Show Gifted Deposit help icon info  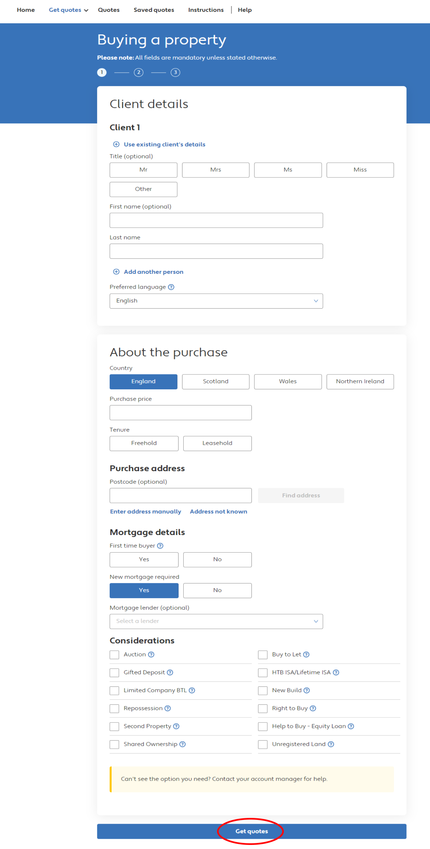pyautogui.click(x=170, y=672)
